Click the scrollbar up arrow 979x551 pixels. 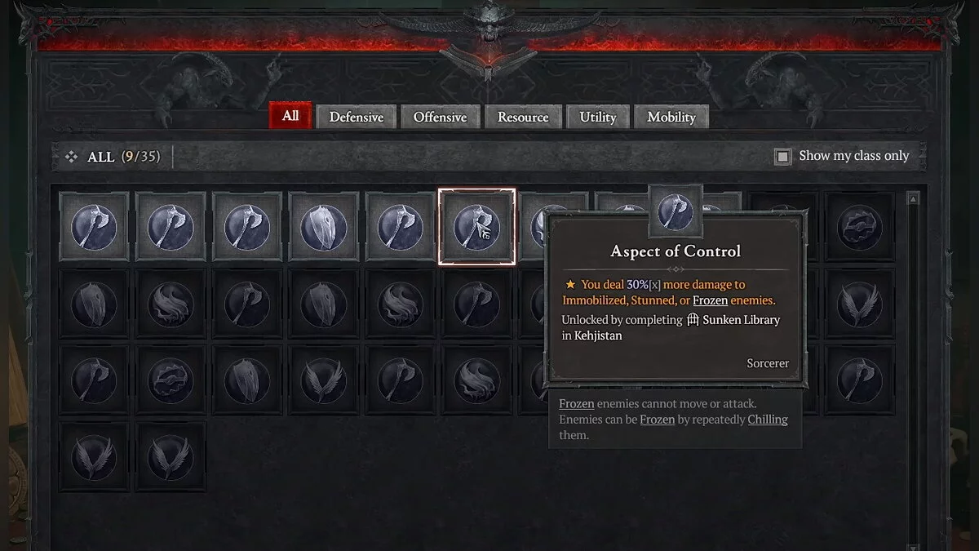(914, 198)
